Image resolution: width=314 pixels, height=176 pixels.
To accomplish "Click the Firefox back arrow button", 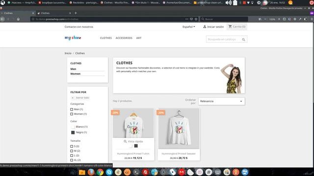I will pos(2,19).
